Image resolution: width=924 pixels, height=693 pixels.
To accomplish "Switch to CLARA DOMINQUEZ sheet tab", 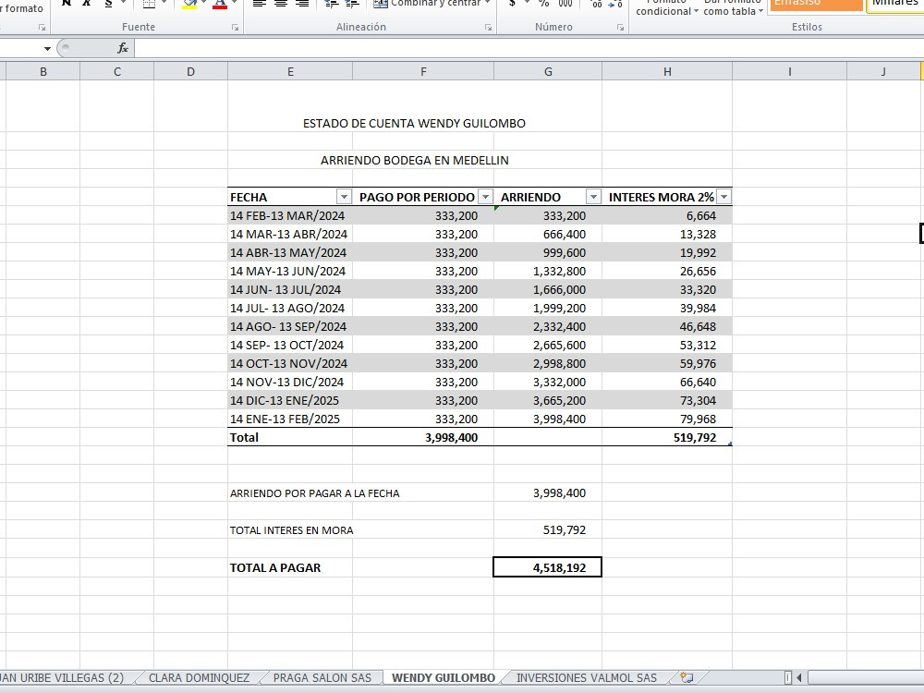I will (200, 677).
